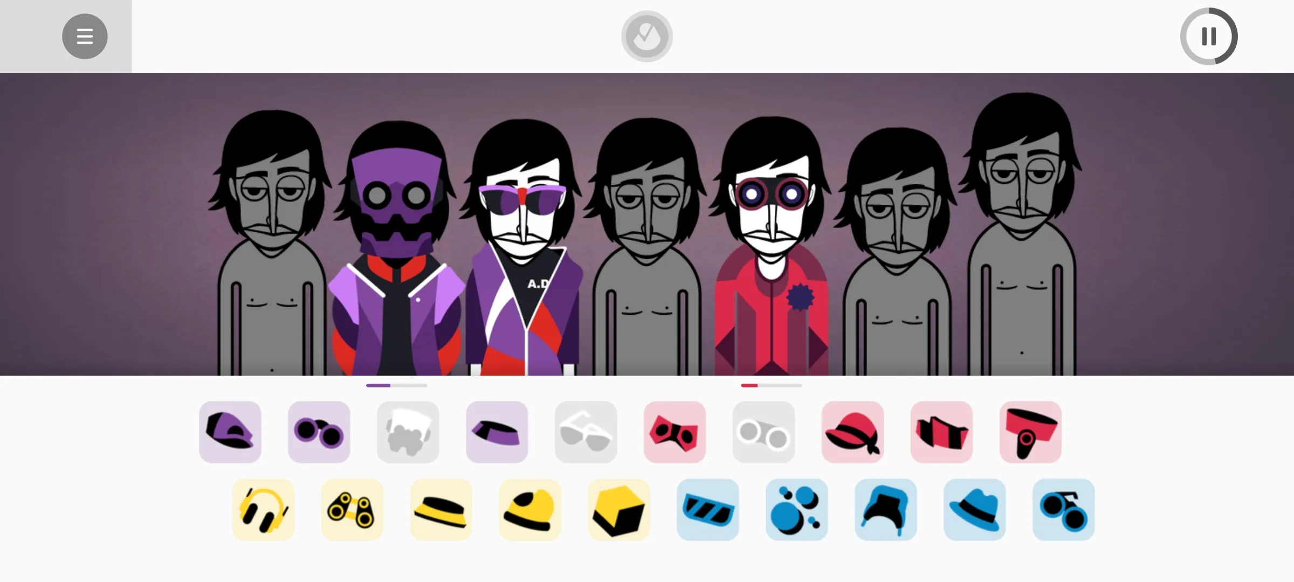Pick the blue fedora hat icon
This screenshot has width=1294, height=582.
coord(975,510)
